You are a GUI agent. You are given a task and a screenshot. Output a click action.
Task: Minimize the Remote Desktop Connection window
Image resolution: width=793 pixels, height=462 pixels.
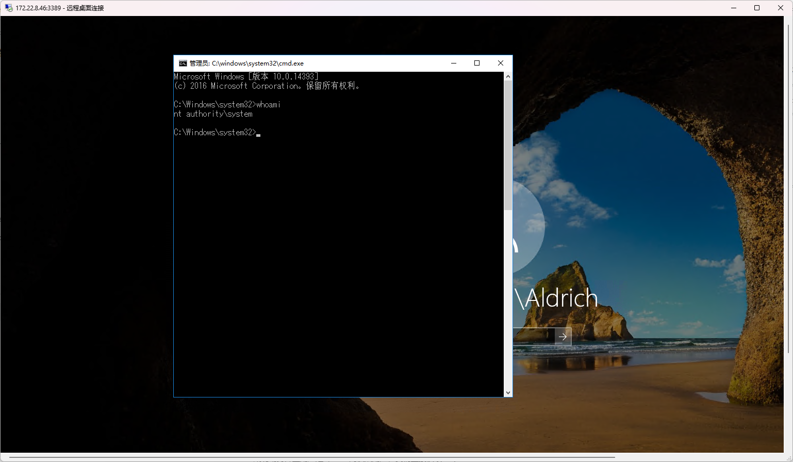734,8
